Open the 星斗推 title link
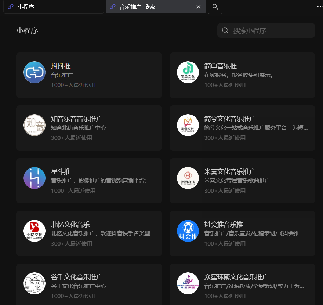 pyautogui.click(x=61, y=171)
